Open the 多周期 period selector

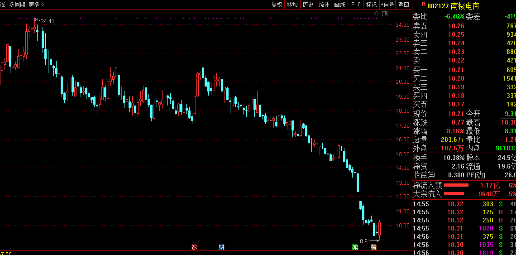17,5
